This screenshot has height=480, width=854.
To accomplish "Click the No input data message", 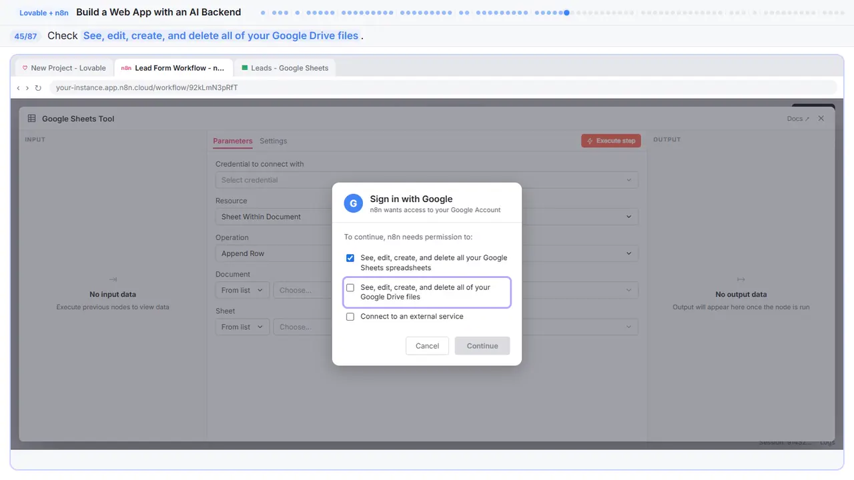I will (x=113, y=294).
